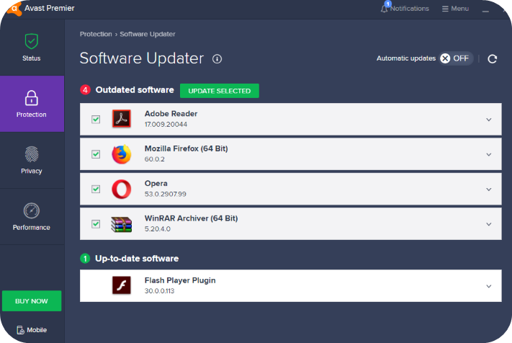Expand the Adobe Reader row chevron

489,120
